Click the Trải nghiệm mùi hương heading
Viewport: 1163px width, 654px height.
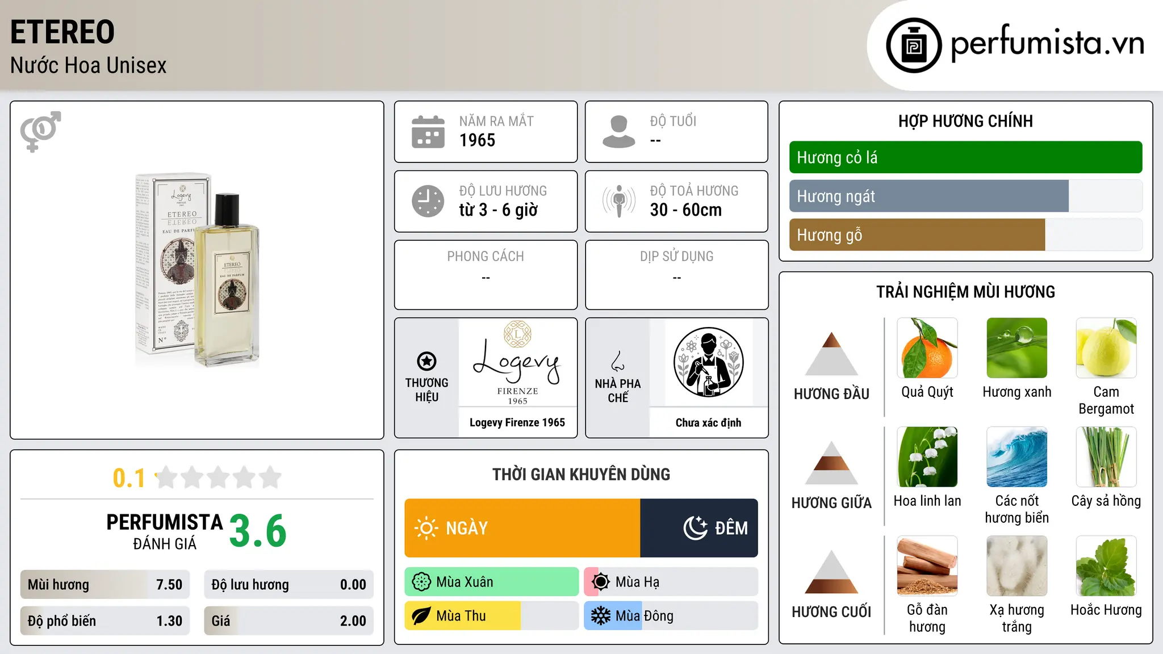(x=965, y=292)
